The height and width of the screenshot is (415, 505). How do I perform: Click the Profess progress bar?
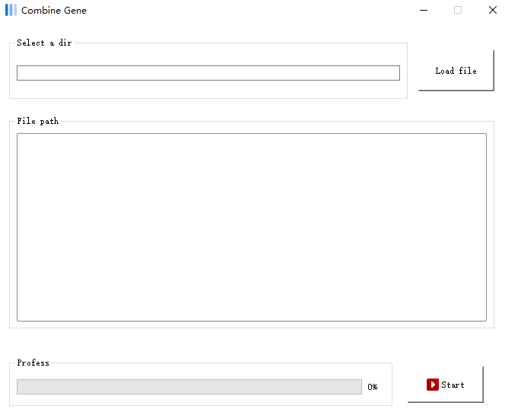pyautogui.click(x=189, y=387)
